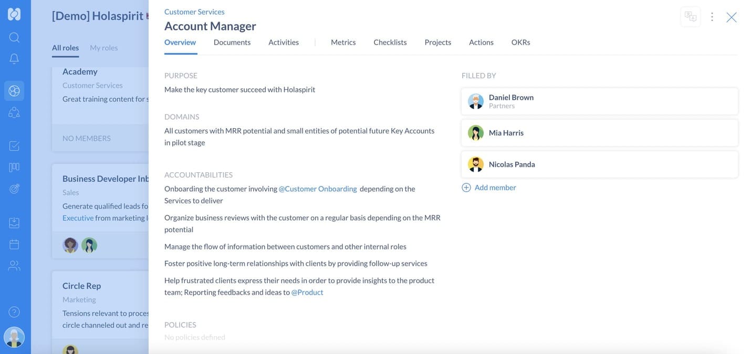Image resolution: width=751 pixels, height=354 pixels.
Task: Open the projects board sidebar icon
Action: pos(14,167)
